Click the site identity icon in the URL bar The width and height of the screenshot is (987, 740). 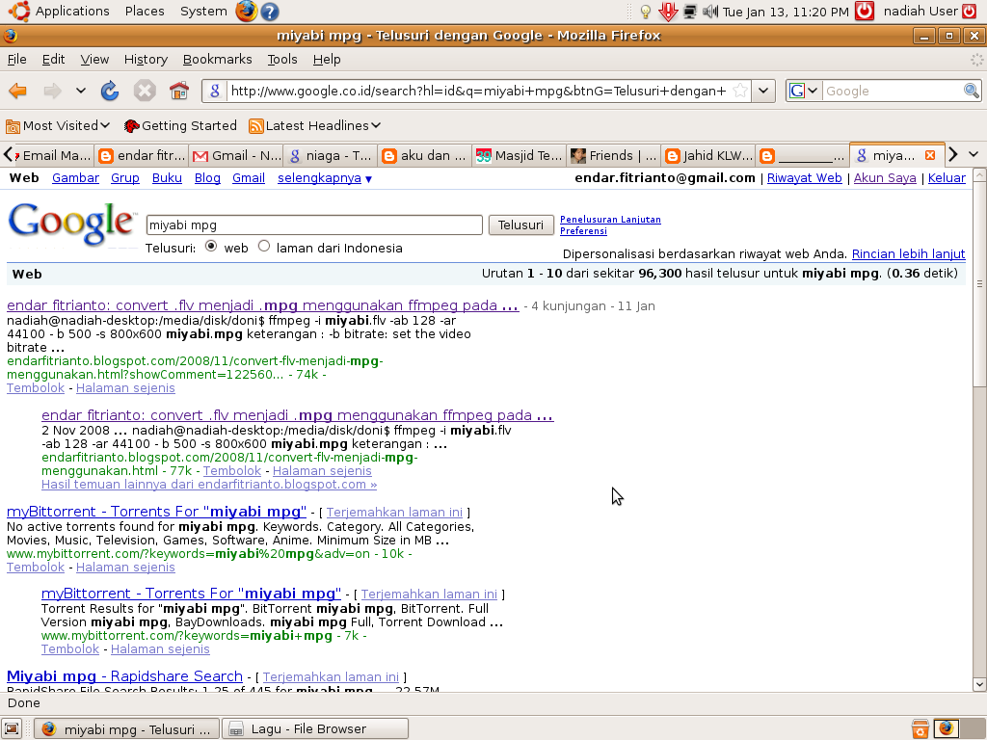point(215,91)
